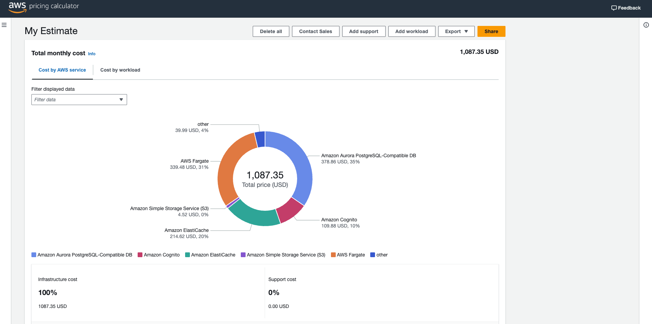Open Info link next to Total monthly cost
Screen dimensions: 652x324
click(x=92, y=54)
